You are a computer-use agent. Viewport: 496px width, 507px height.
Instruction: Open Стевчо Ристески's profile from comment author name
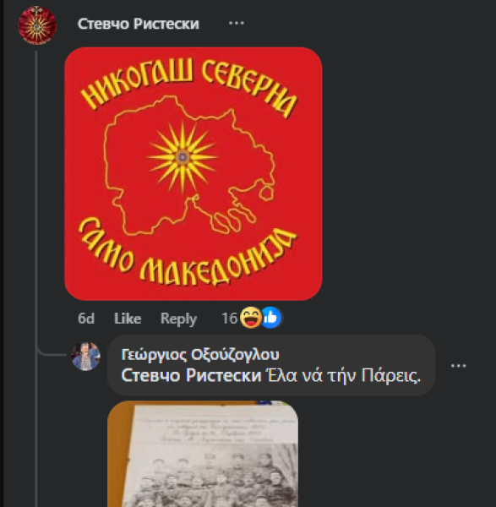click(139, 24)
